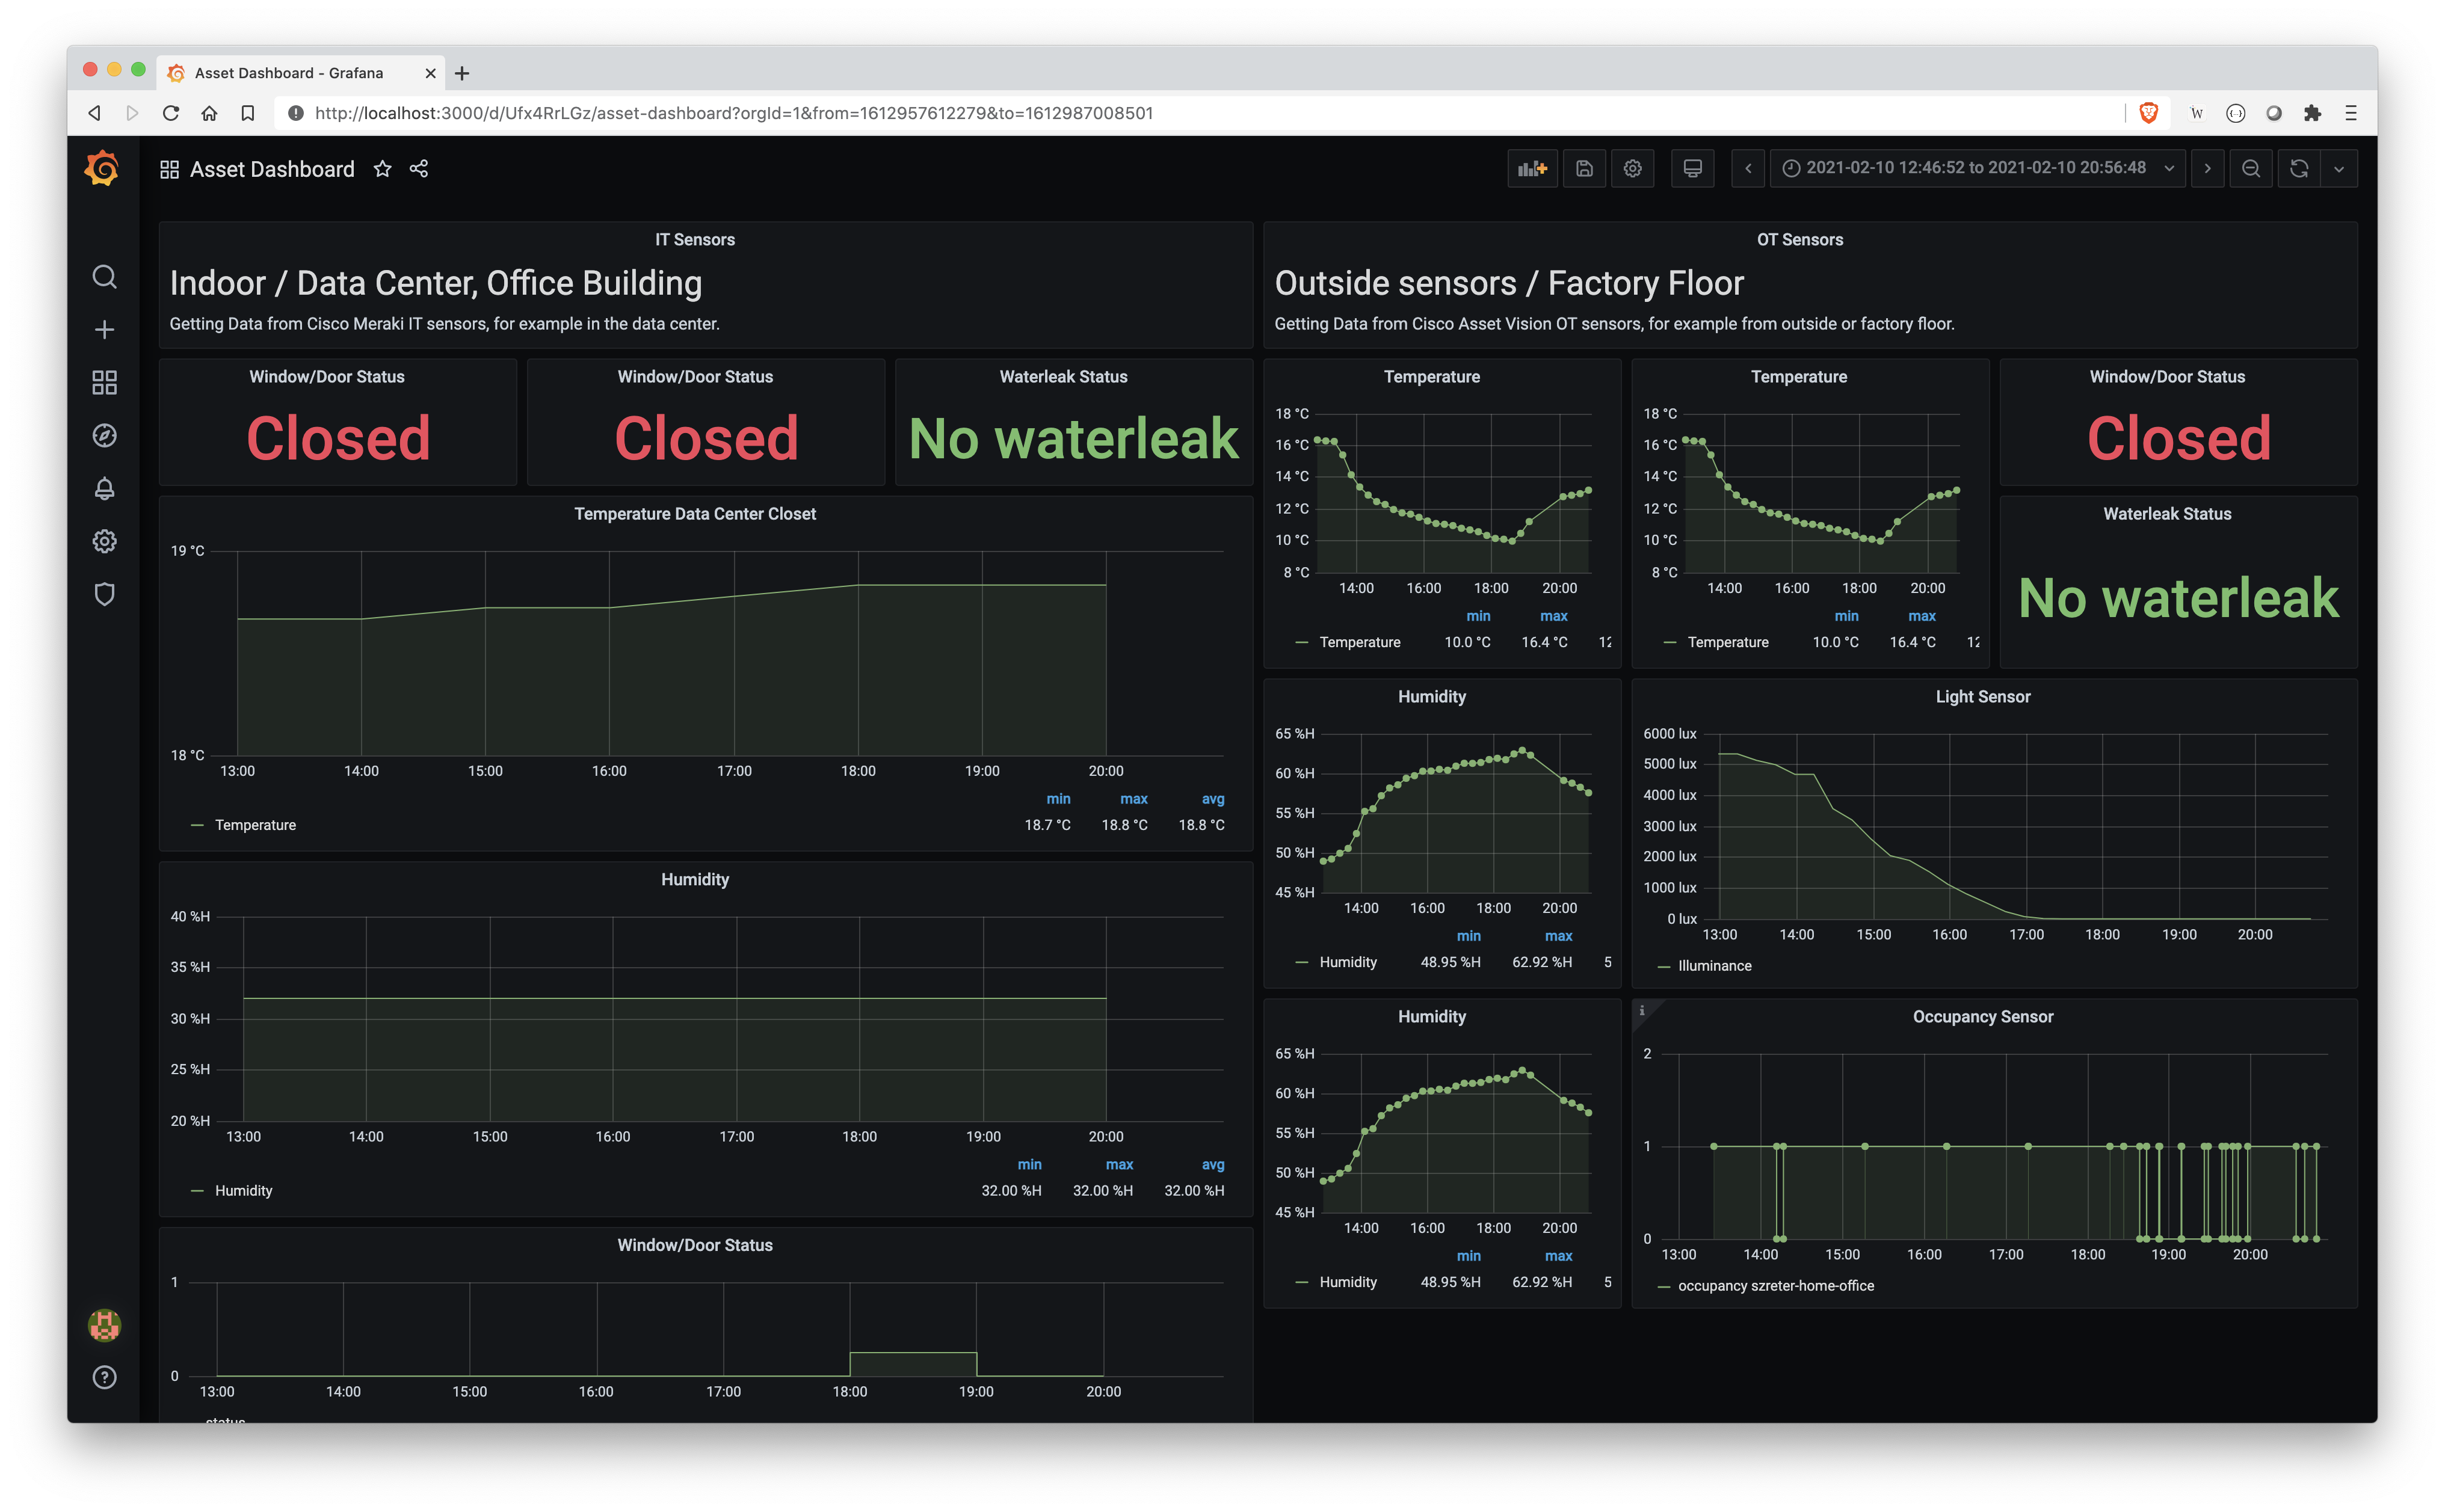Click the Asset Dashboard title link

tap(272, 170)
